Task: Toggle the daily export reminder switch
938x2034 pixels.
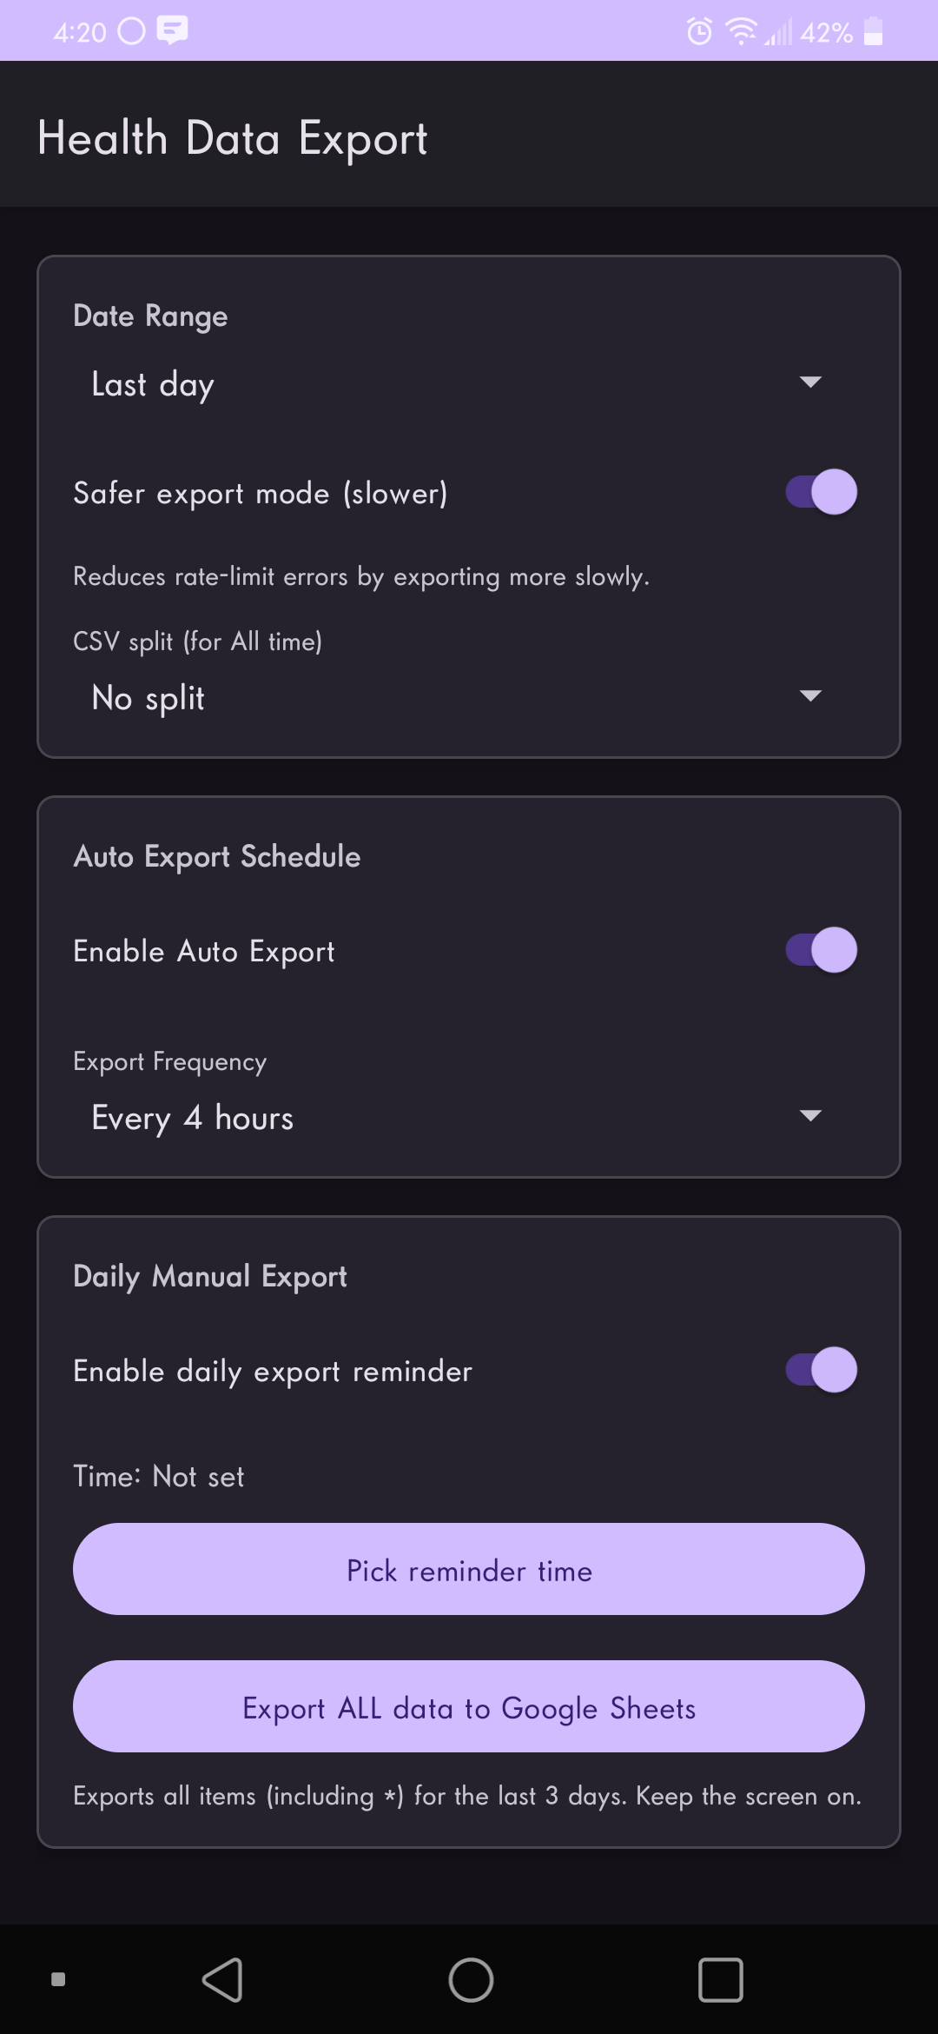Action: (821, 1370)
